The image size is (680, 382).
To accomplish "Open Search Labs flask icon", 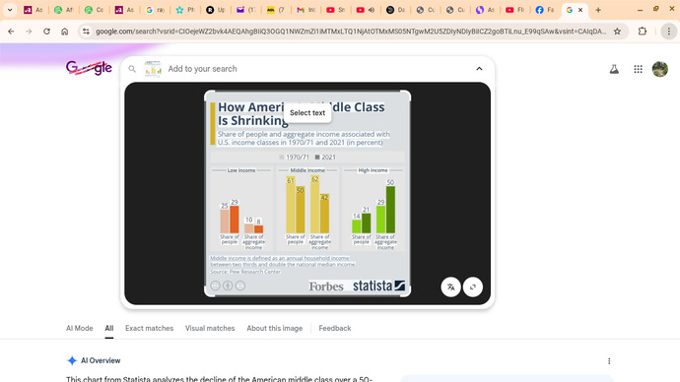I will pos(614,69).
